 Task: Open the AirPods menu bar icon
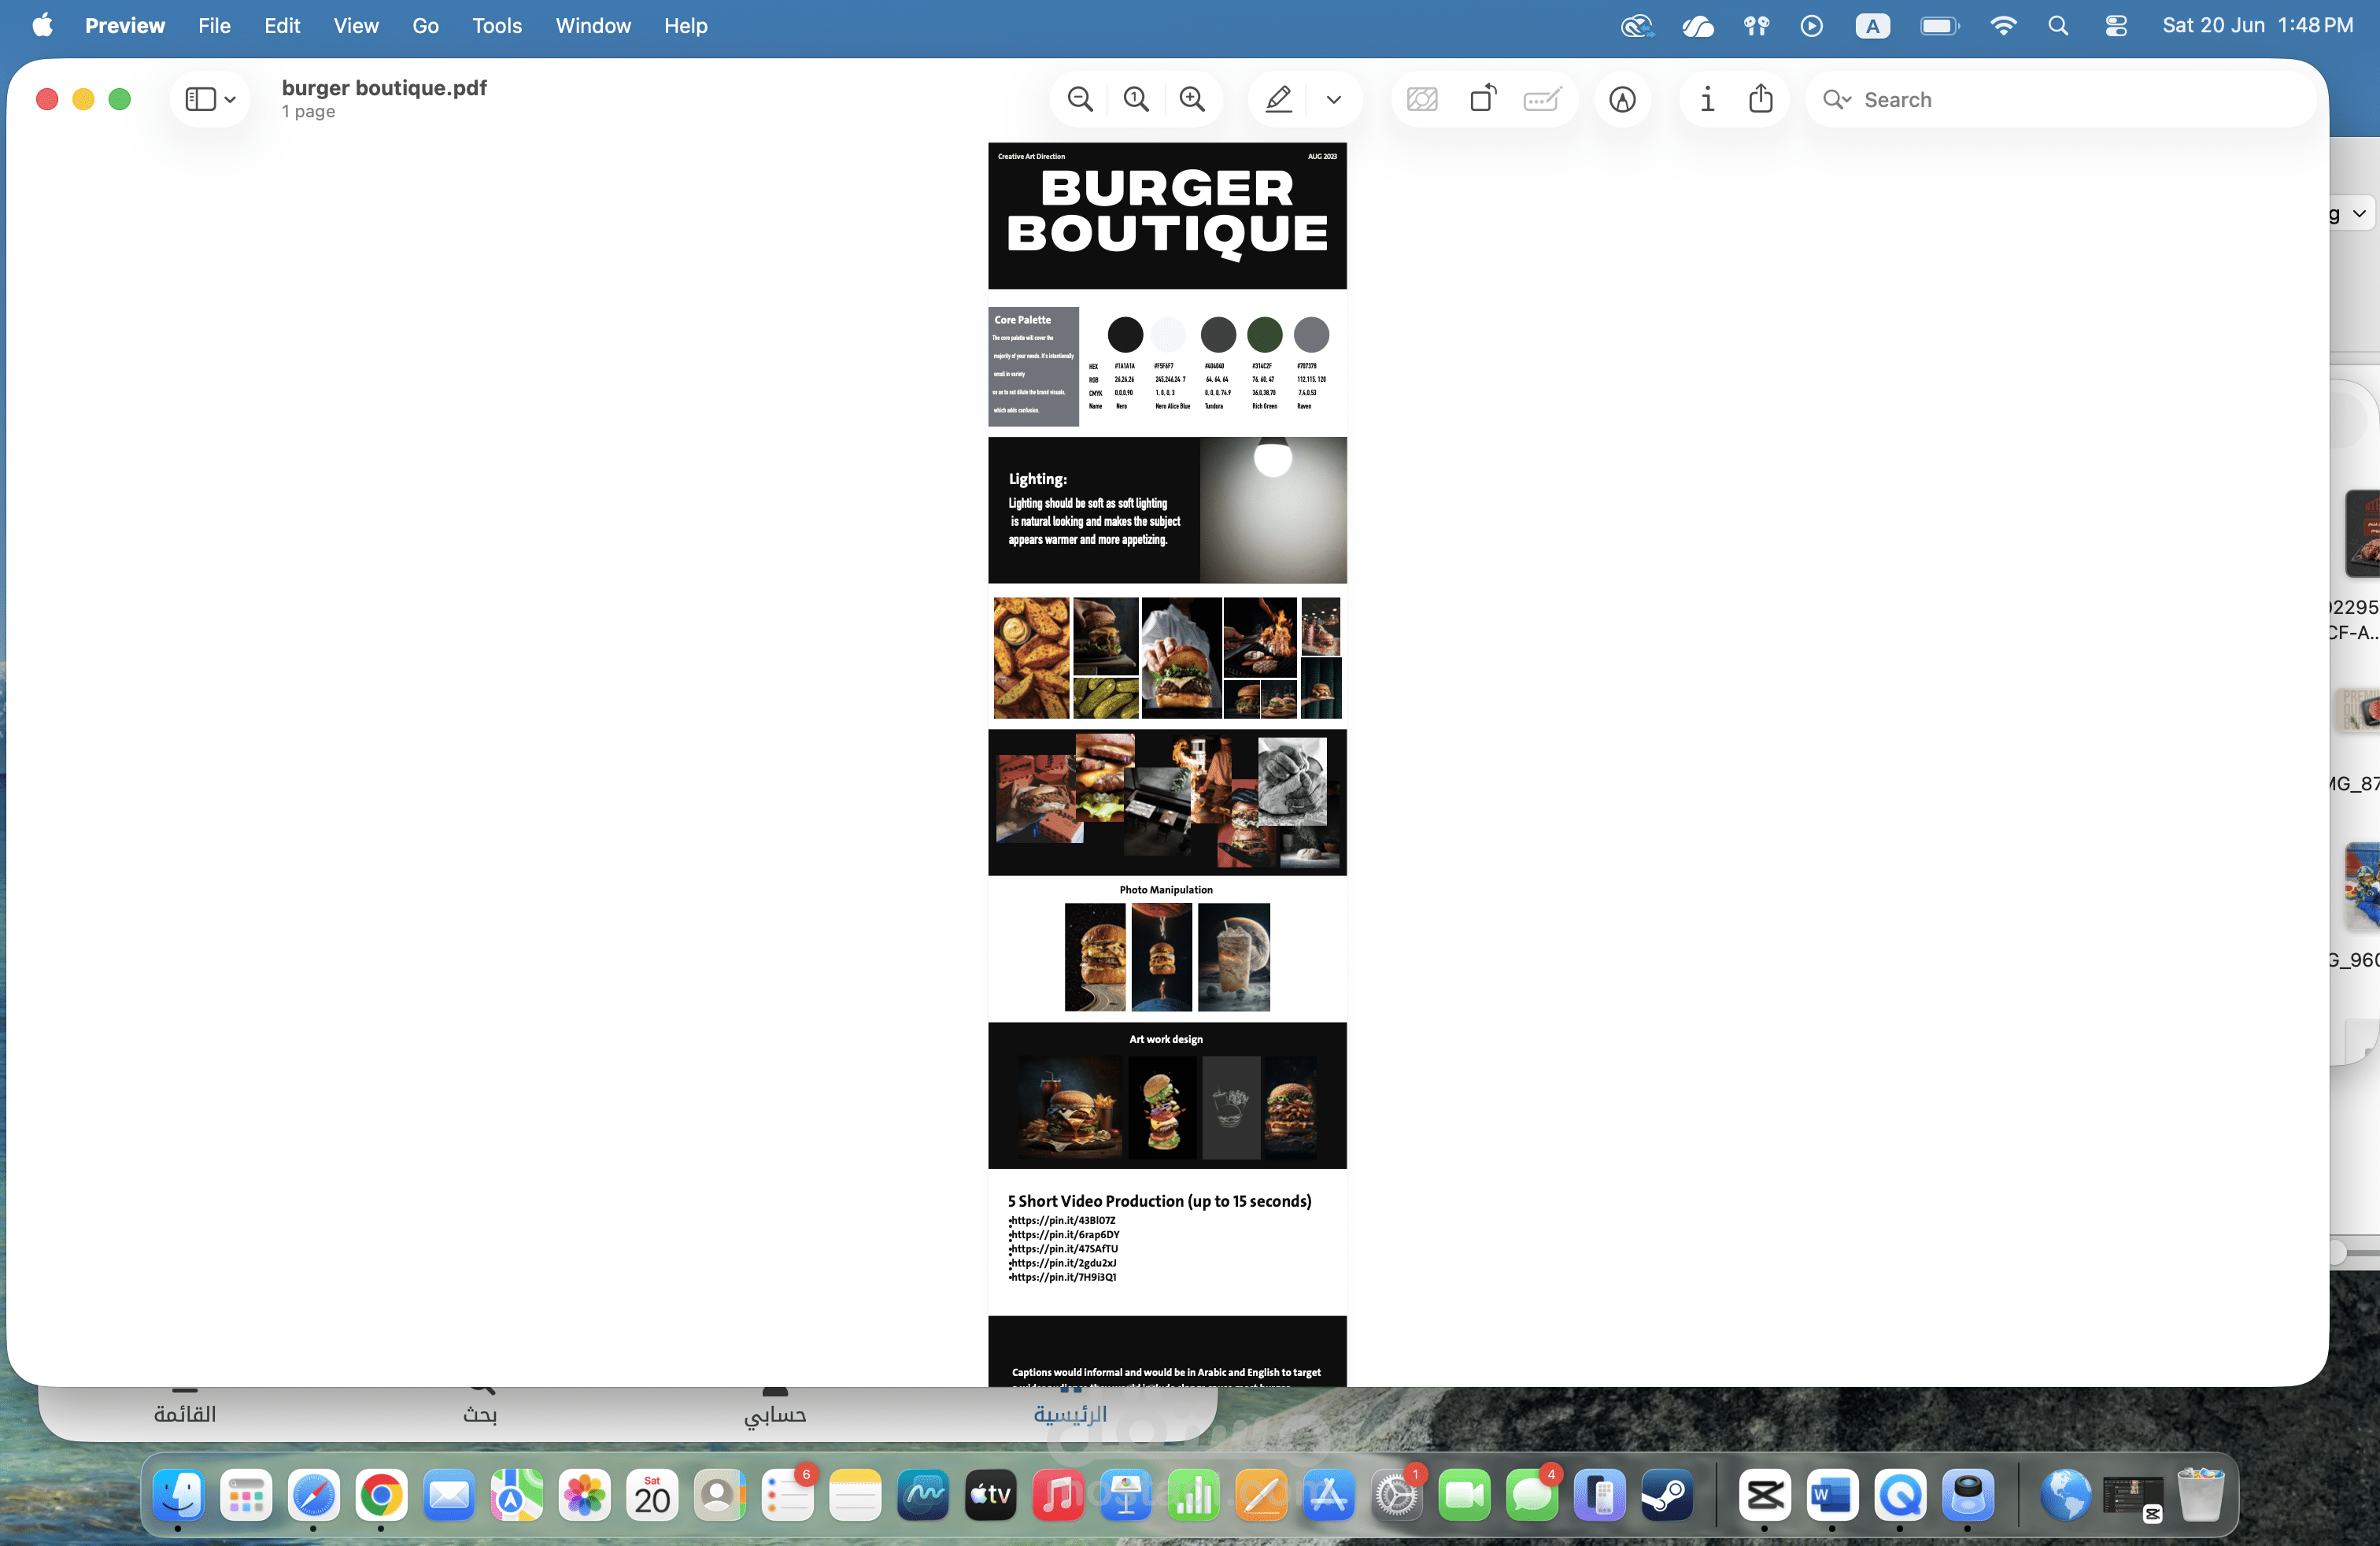(x=1756, y=25)
